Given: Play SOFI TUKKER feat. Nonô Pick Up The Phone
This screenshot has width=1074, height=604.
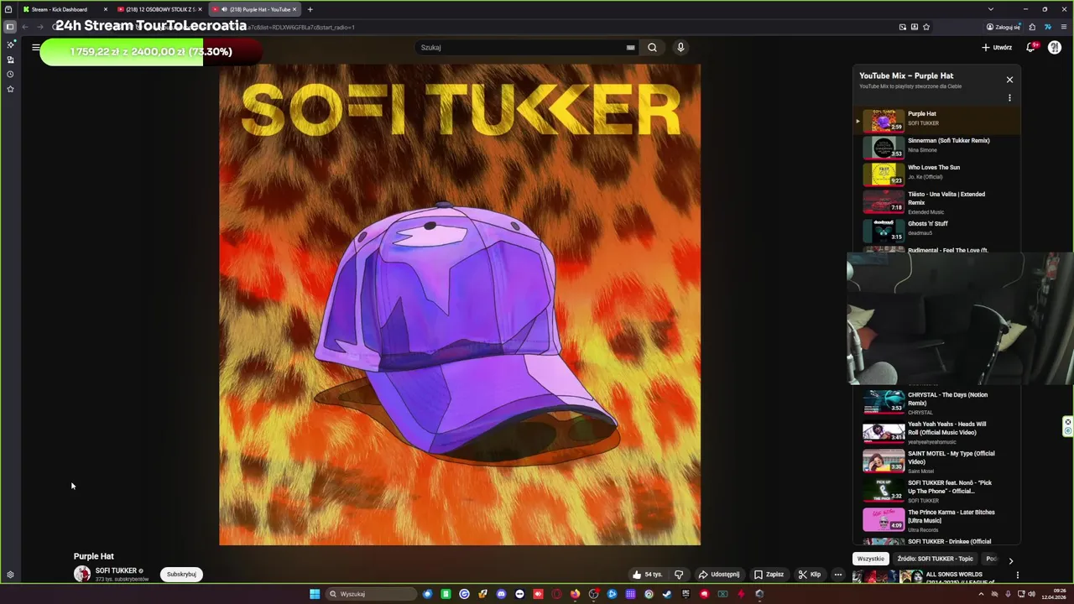Looking at the screenshot, I should coord(938,491).
